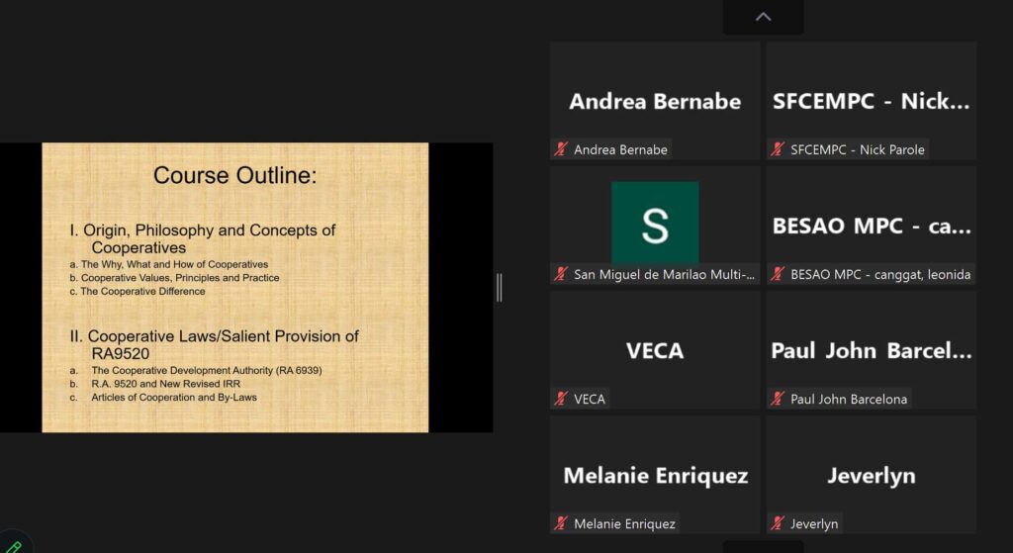
Task: Select Andrea Bernabe's video tile
Action: click(x=655, y=101)
